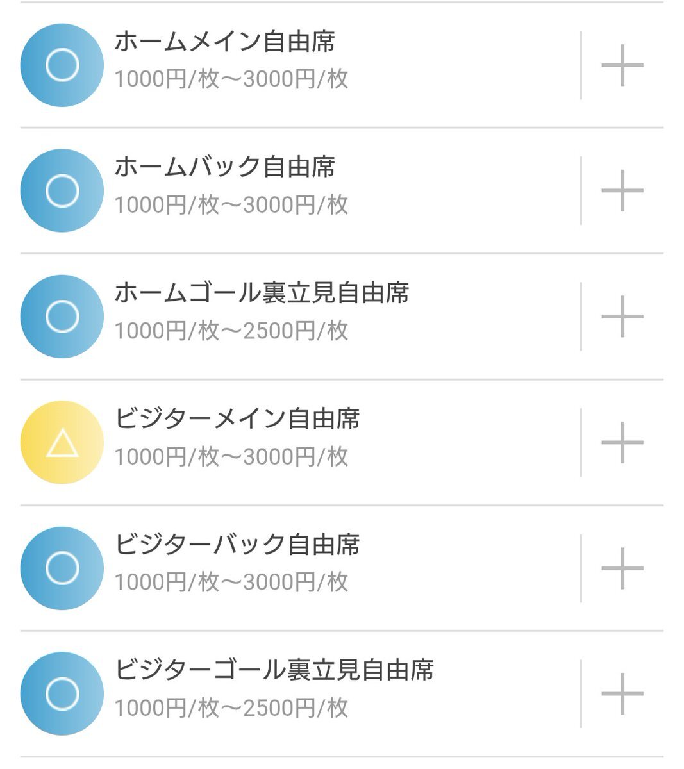Click the yellow triangle icon for ビジターメイン自由席

[62, 442]
